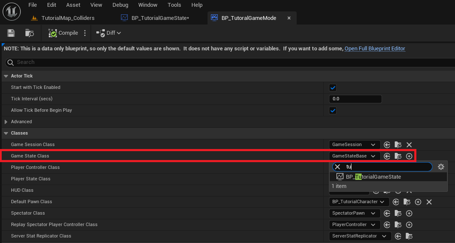455x243 pixels.
Task: Open the ServerStatReplicator class dropdown
Action: coord(360,236)
